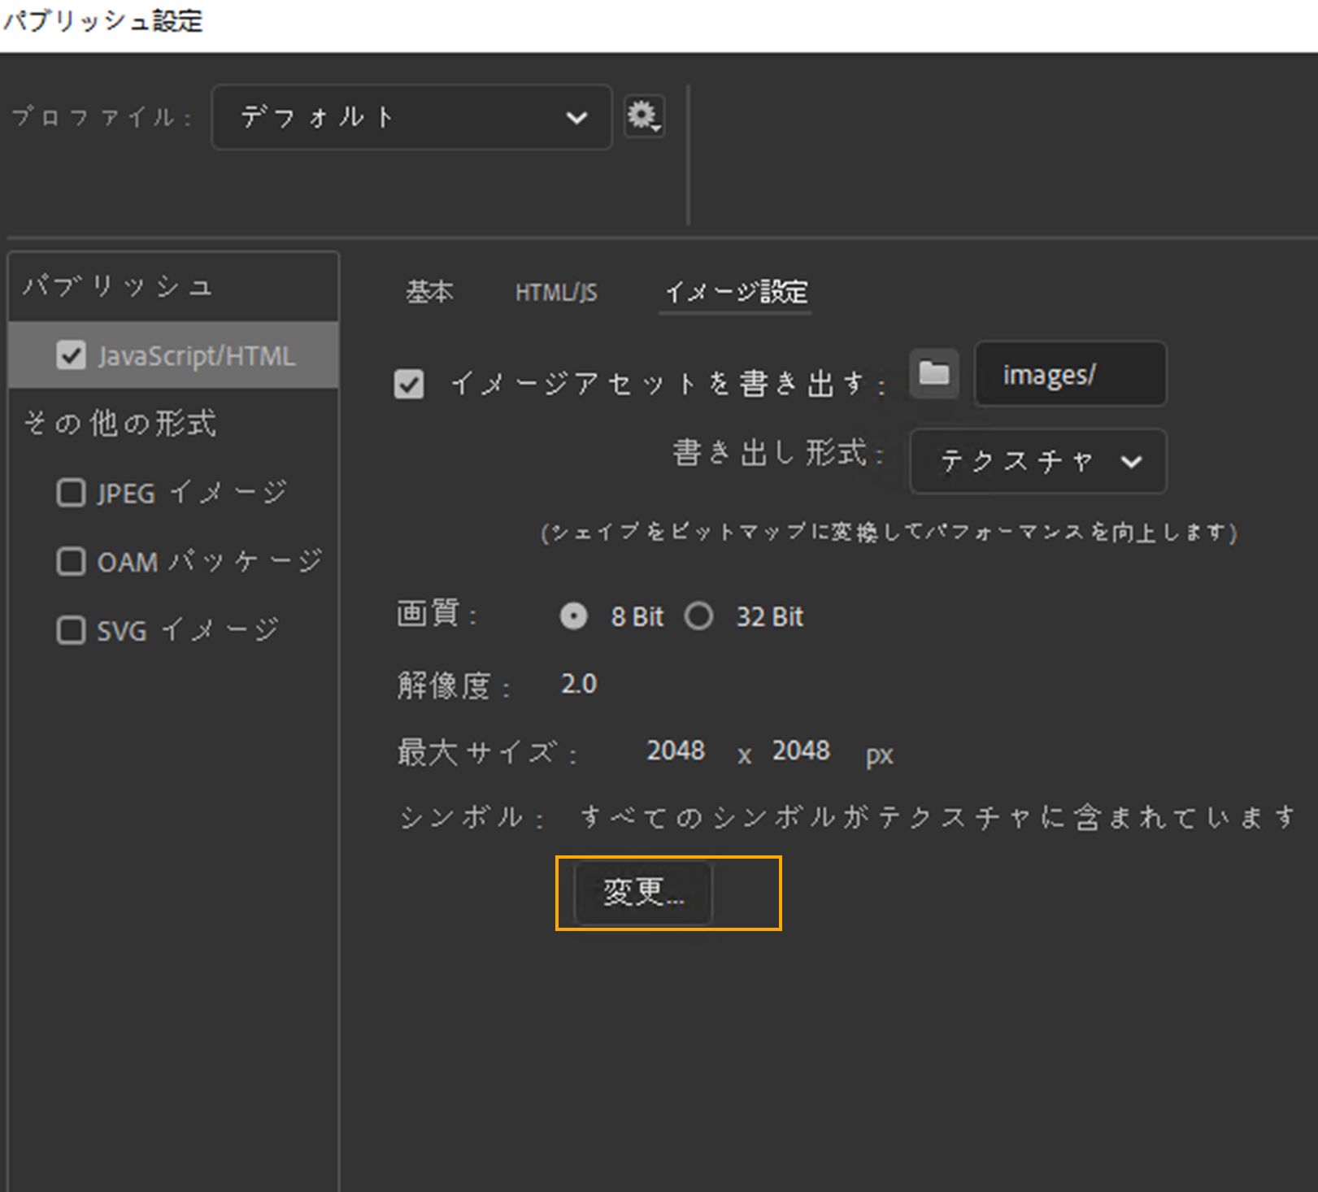Open the profile options gear menu
The width and height of the screenshot is (1318, 1192).
pos(644,116)
